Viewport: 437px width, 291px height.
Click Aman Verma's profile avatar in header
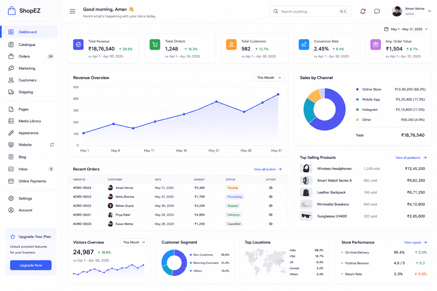pos(397,11)
